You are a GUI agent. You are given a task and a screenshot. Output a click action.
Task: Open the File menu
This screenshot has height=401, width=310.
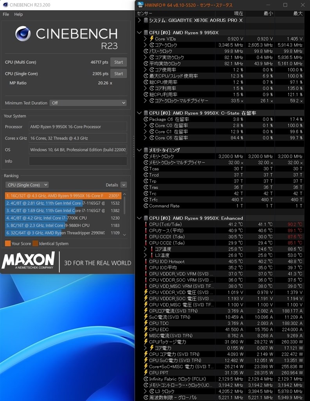(6, 14)
